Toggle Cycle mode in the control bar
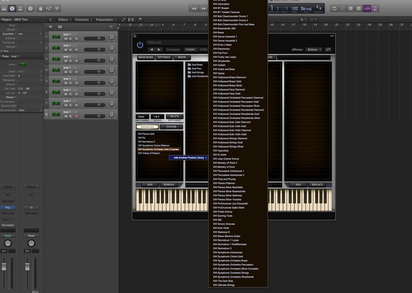 [x=334, y=9]
